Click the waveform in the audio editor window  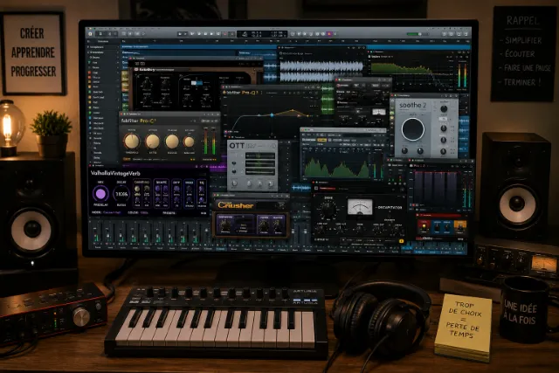[321, 72]
